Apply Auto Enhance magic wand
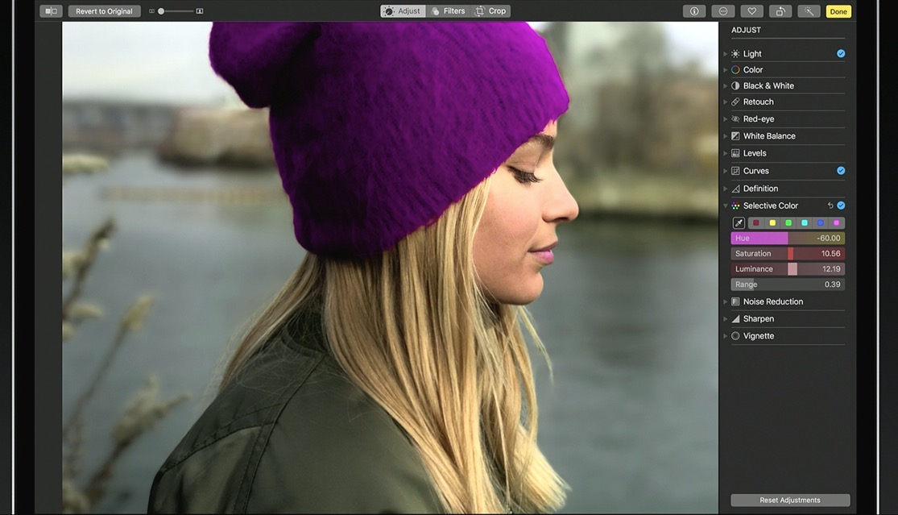The height and width of the screenshot is (515, 898). [x=809, y=11]
